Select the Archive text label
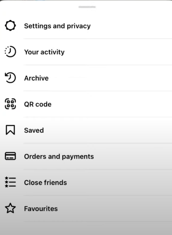Viewport: 172px width, 235px height. click(36, 78)
